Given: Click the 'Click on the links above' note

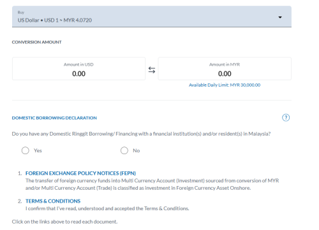Looking at the screenshot, I should click(x=64, y=222).
